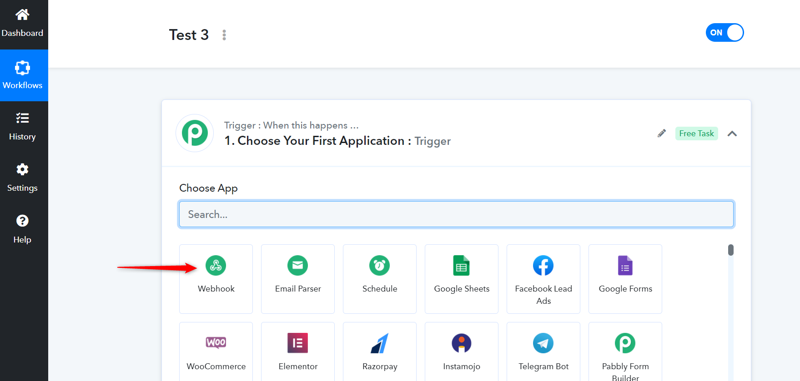The image size is (800, 381).
Task: Click the Email Parser app label
Action: 298,289
